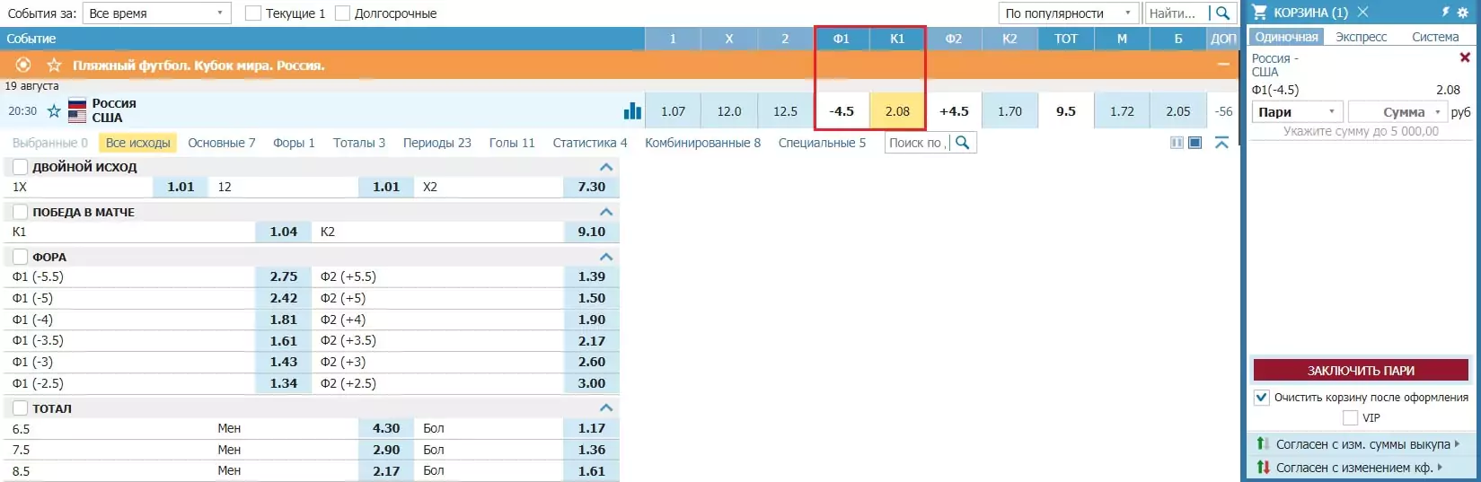Viewport: 1481px width, 482px height.
Task: Click the beach soccer ball icon in the orange bar
Action: click(x=23, y=65)
